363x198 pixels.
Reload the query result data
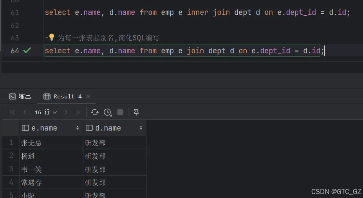95,112
